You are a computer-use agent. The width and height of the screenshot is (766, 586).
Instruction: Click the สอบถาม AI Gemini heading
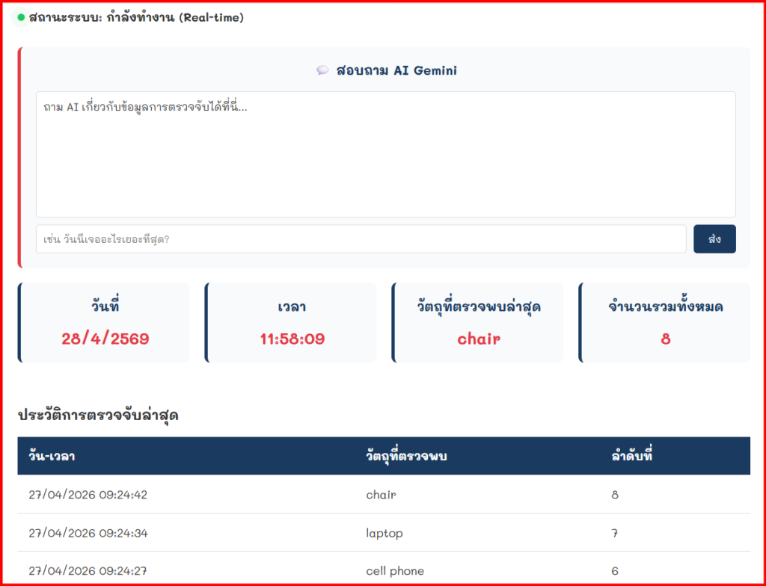pos(396,70)
